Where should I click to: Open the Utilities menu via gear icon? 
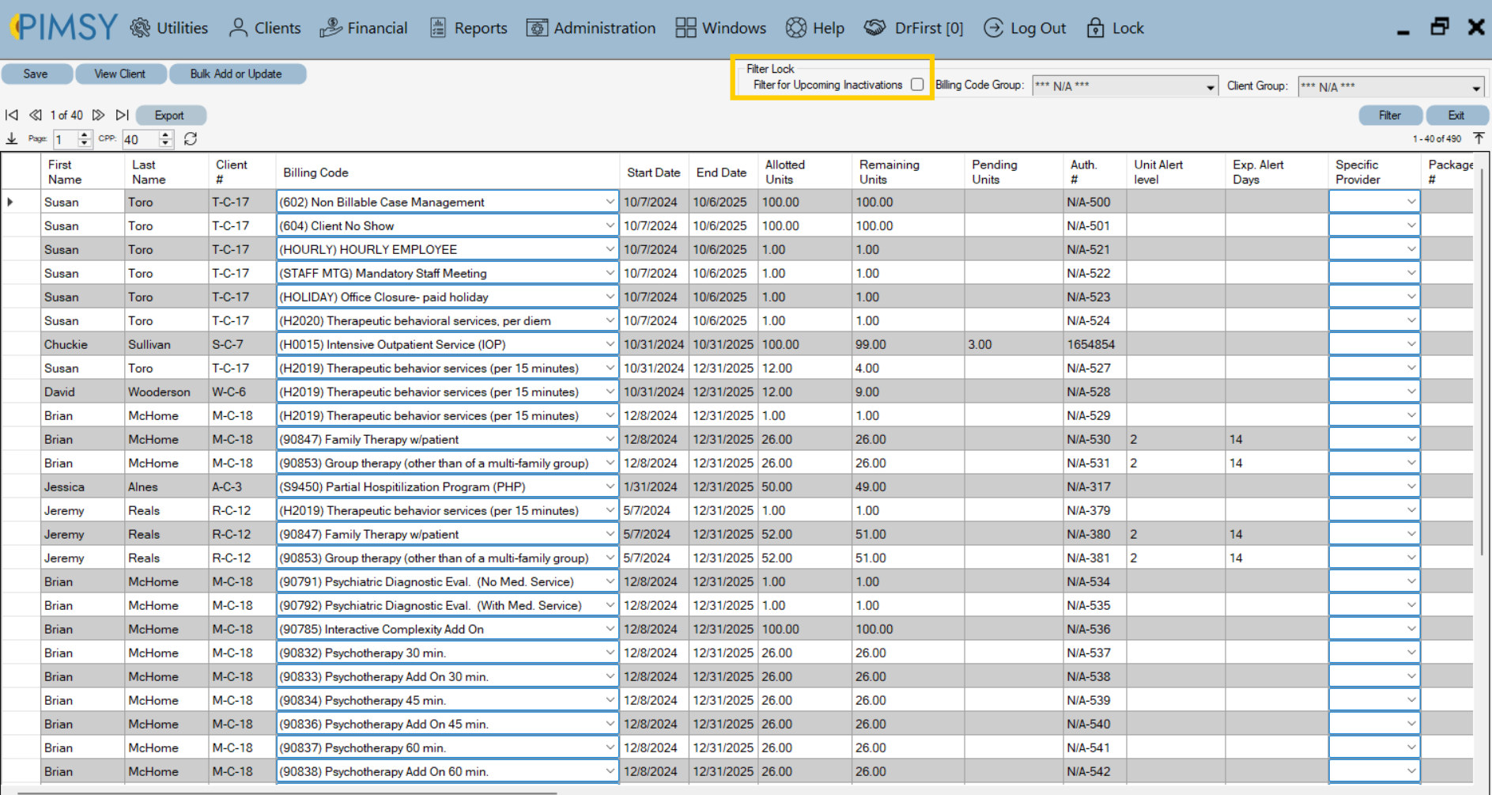click(141, 28)
